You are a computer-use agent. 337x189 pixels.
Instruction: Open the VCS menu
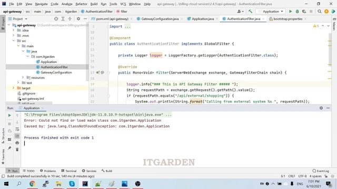[123, 4]
